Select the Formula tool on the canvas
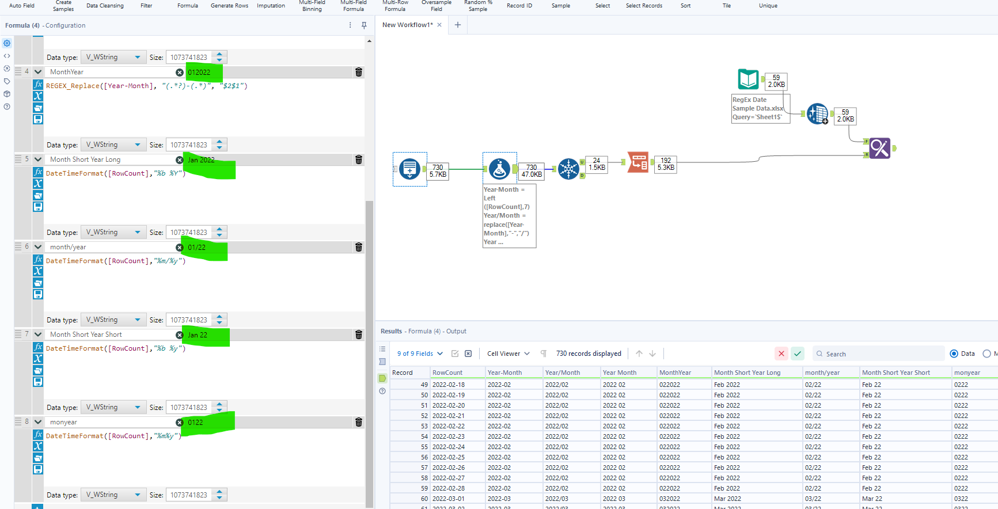The height and width of the screenshot is (509, 998). tap(499, 169)
